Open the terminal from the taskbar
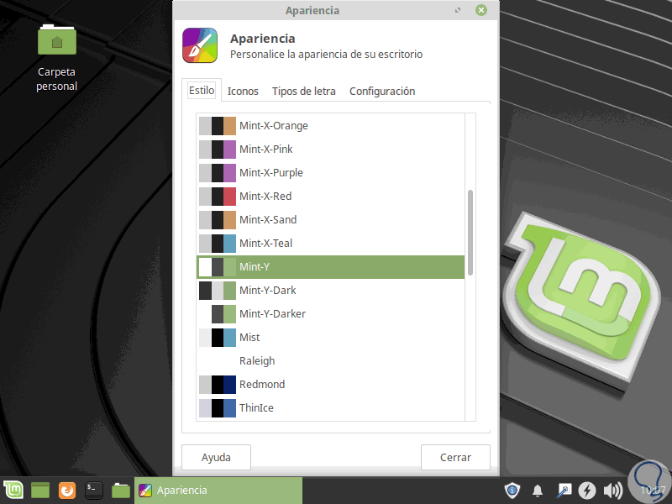Viewport: 672px width, 504px height. point(93,490)
